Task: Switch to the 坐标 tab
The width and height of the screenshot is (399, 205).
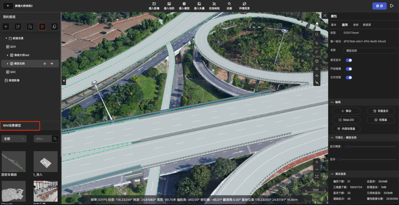Action: (356, 25)
